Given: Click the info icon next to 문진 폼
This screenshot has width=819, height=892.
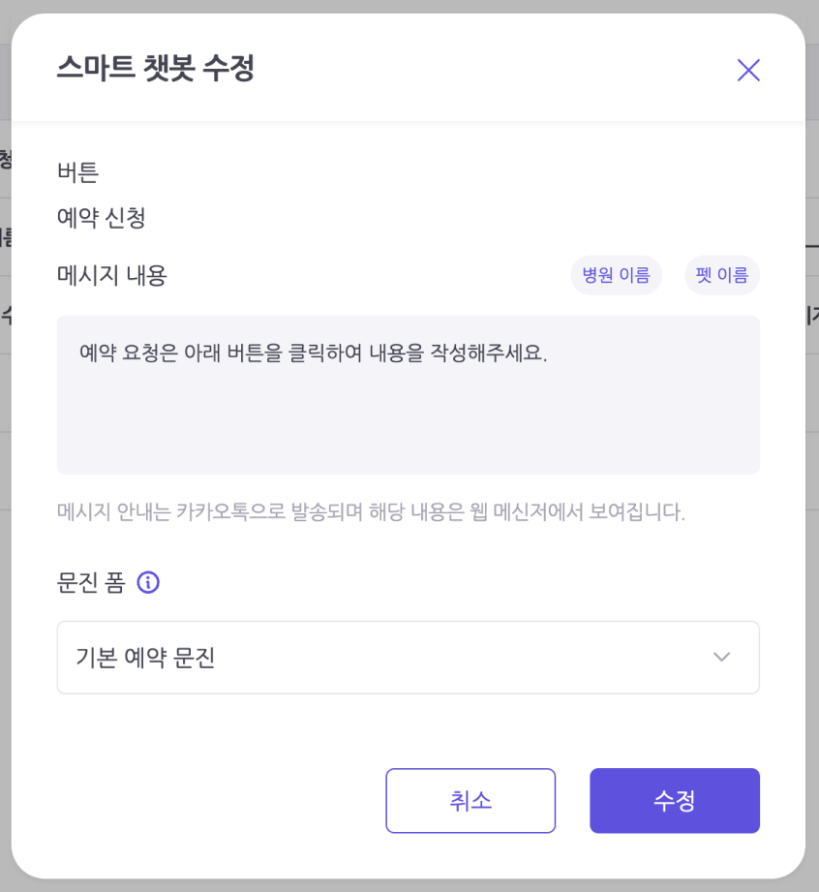Looking at the screenshot, I should pyautogui.click(x=148, y=582).
